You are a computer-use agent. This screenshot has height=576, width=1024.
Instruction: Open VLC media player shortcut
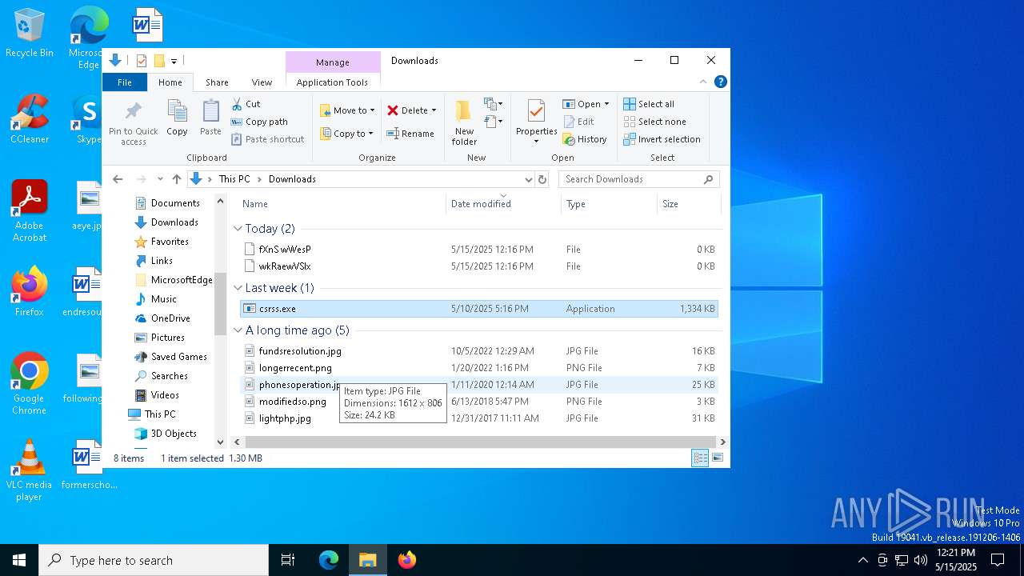(29, 470)
